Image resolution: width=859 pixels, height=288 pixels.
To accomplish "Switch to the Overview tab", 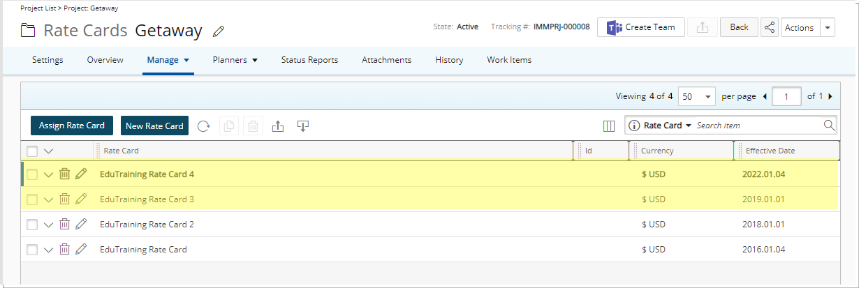I will pyautogui.click(x=105, y=60).
